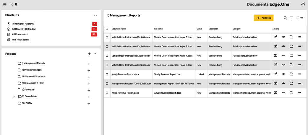Collapse the Folders panel
308x135 pixels.
click(95, 54)
